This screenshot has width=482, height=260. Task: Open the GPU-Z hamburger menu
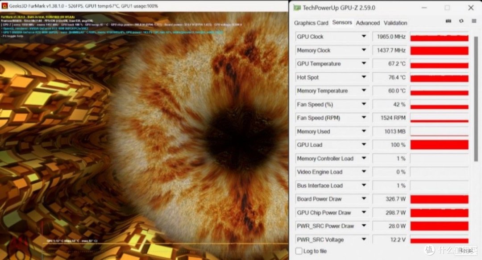(474, 21)
